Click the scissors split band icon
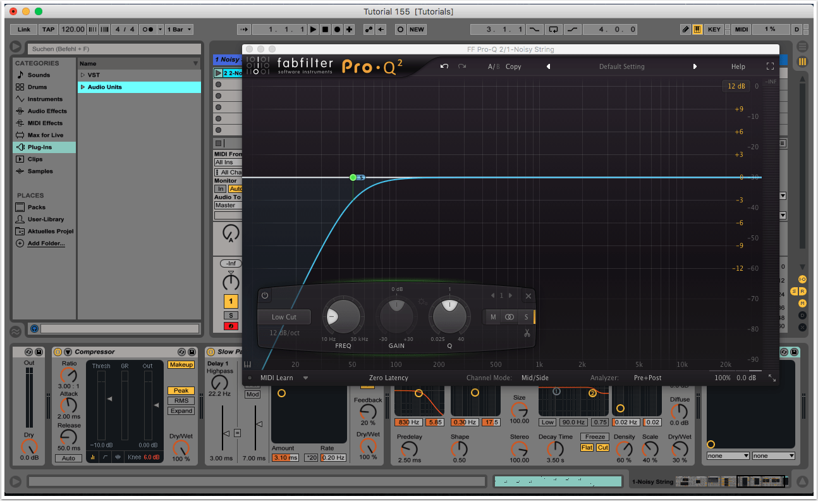Screen dimensions: 818x501 (527, 333)
